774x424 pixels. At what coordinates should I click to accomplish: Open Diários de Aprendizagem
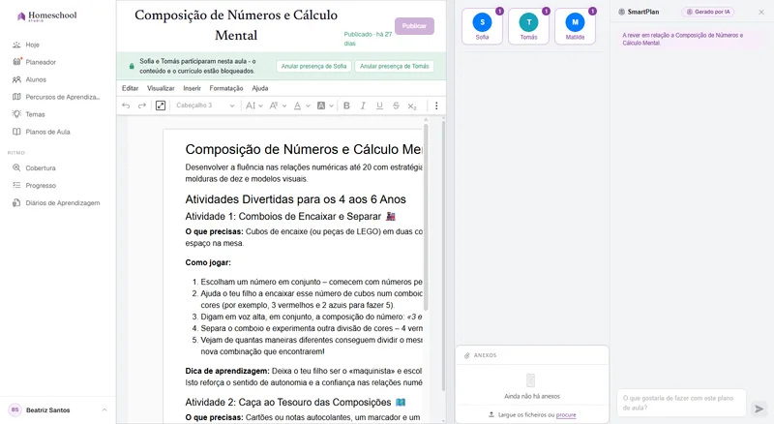[62, 202]
